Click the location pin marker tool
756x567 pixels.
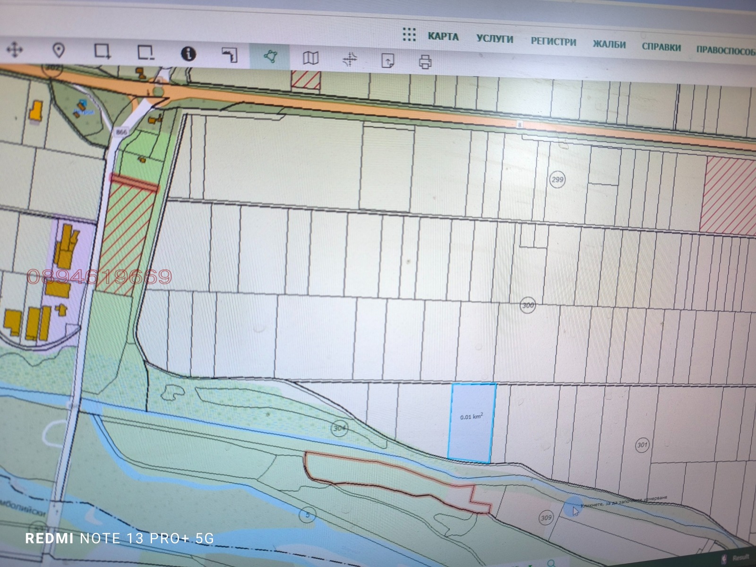coord(59,50)
